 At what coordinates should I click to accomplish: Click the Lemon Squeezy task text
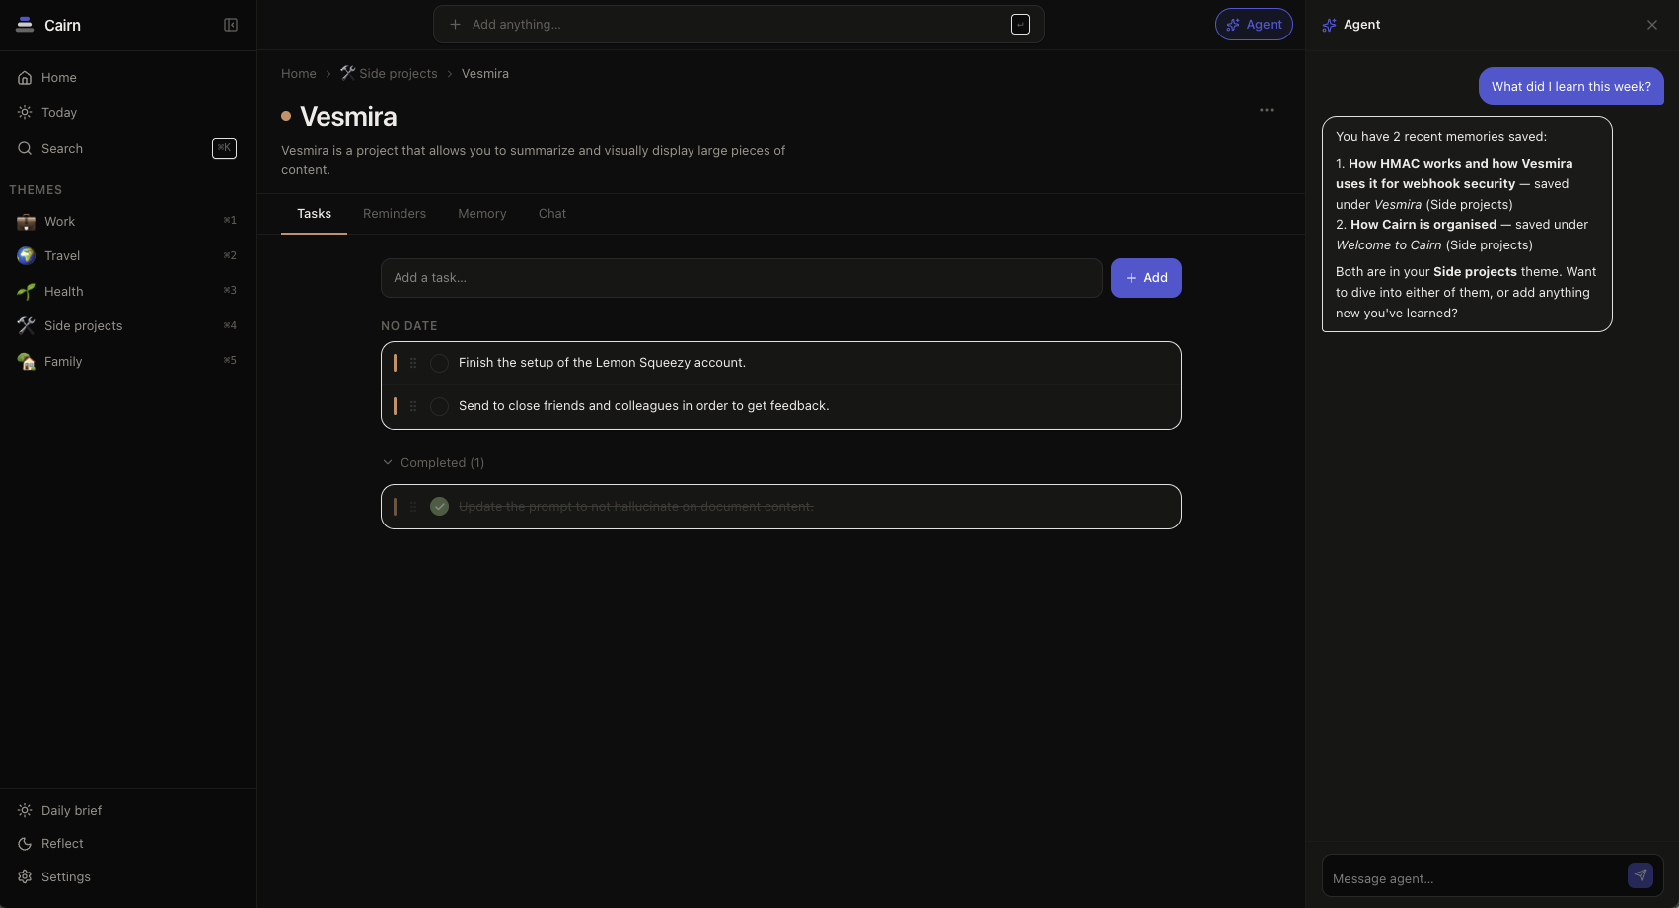pyautogui.click(x=602, y=363)
